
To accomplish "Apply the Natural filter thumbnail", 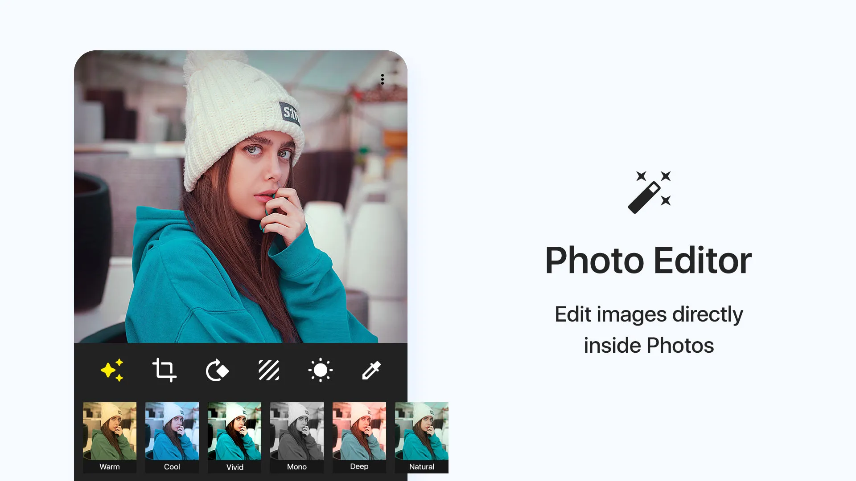I will coord(422,437).
